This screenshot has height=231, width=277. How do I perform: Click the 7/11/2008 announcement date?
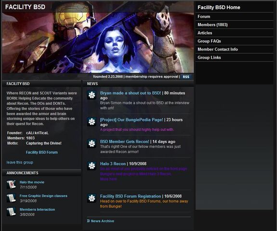28,187
